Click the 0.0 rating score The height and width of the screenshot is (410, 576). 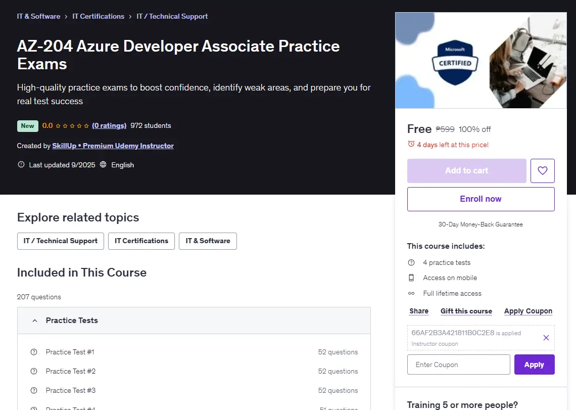point(47,125)
